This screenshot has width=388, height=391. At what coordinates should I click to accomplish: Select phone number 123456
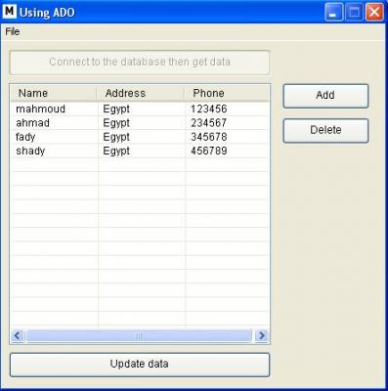click(209, 109)
